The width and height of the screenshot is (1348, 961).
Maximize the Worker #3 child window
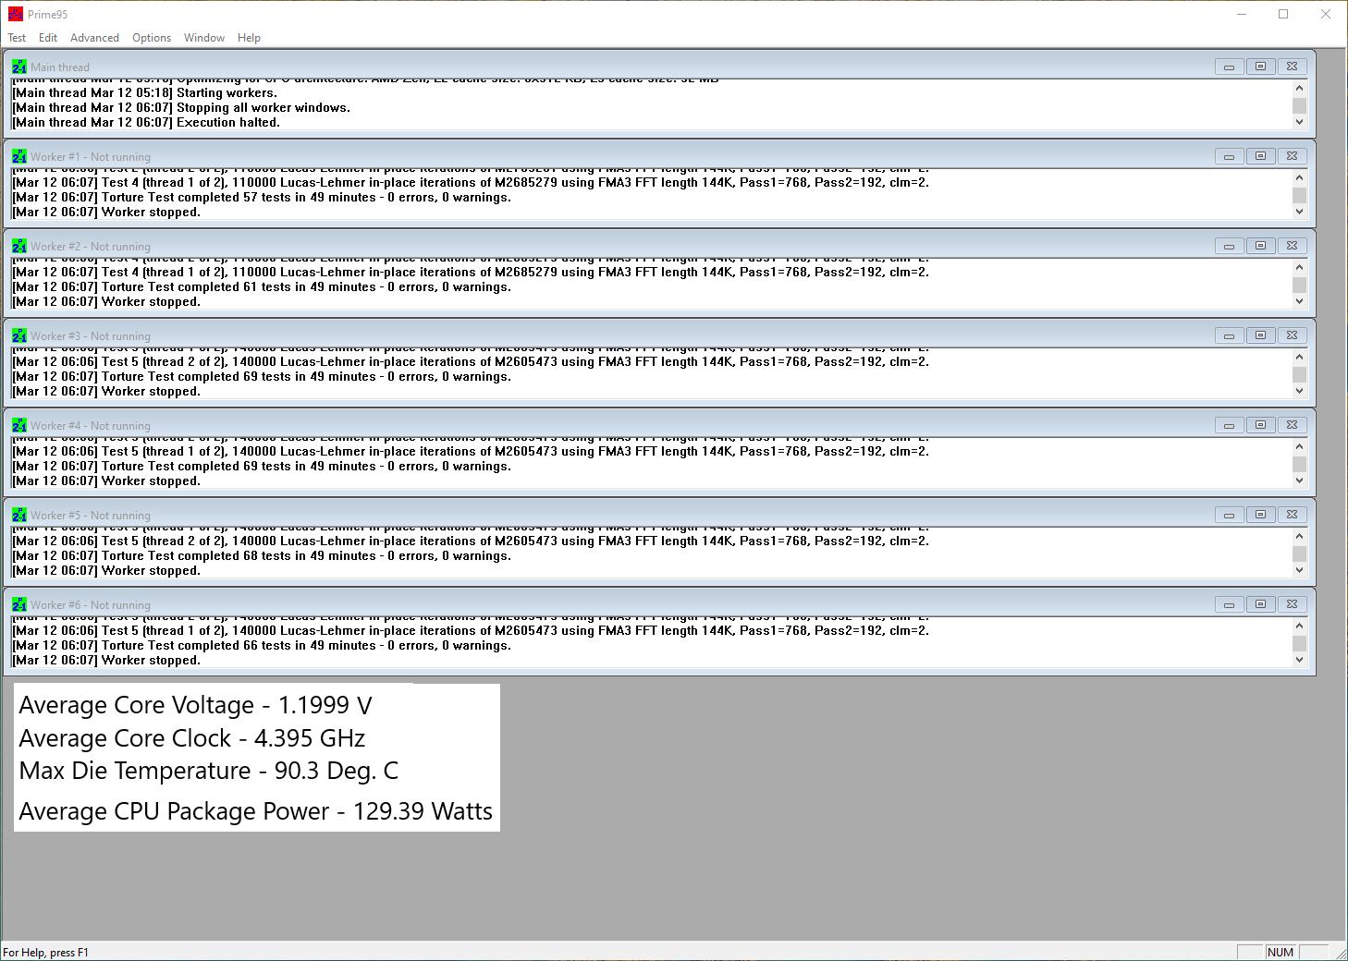(x=1260, y=335)
